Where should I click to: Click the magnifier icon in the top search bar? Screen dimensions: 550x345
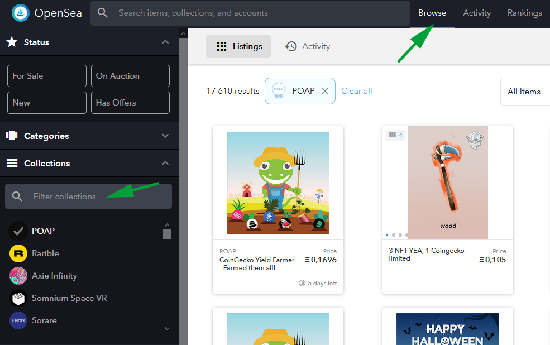point(102,13)
